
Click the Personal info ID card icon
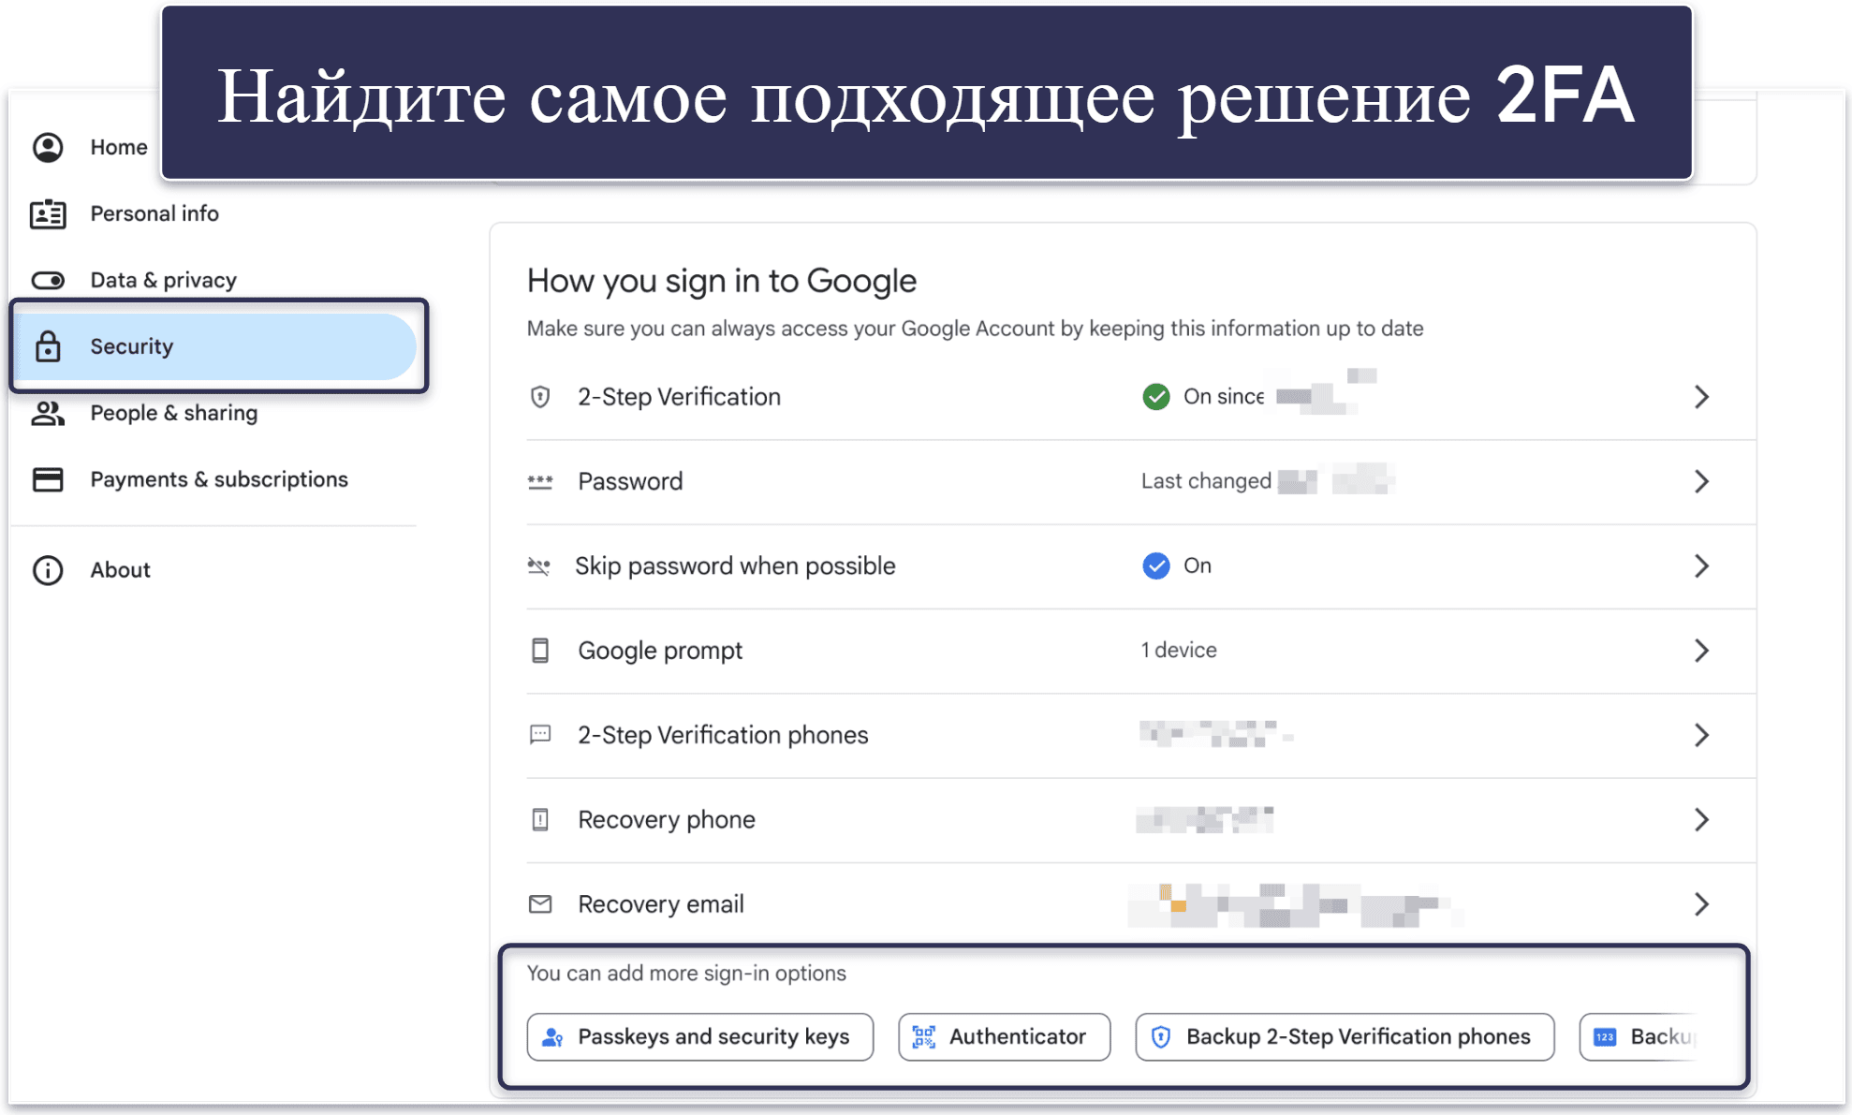point(48,214)
